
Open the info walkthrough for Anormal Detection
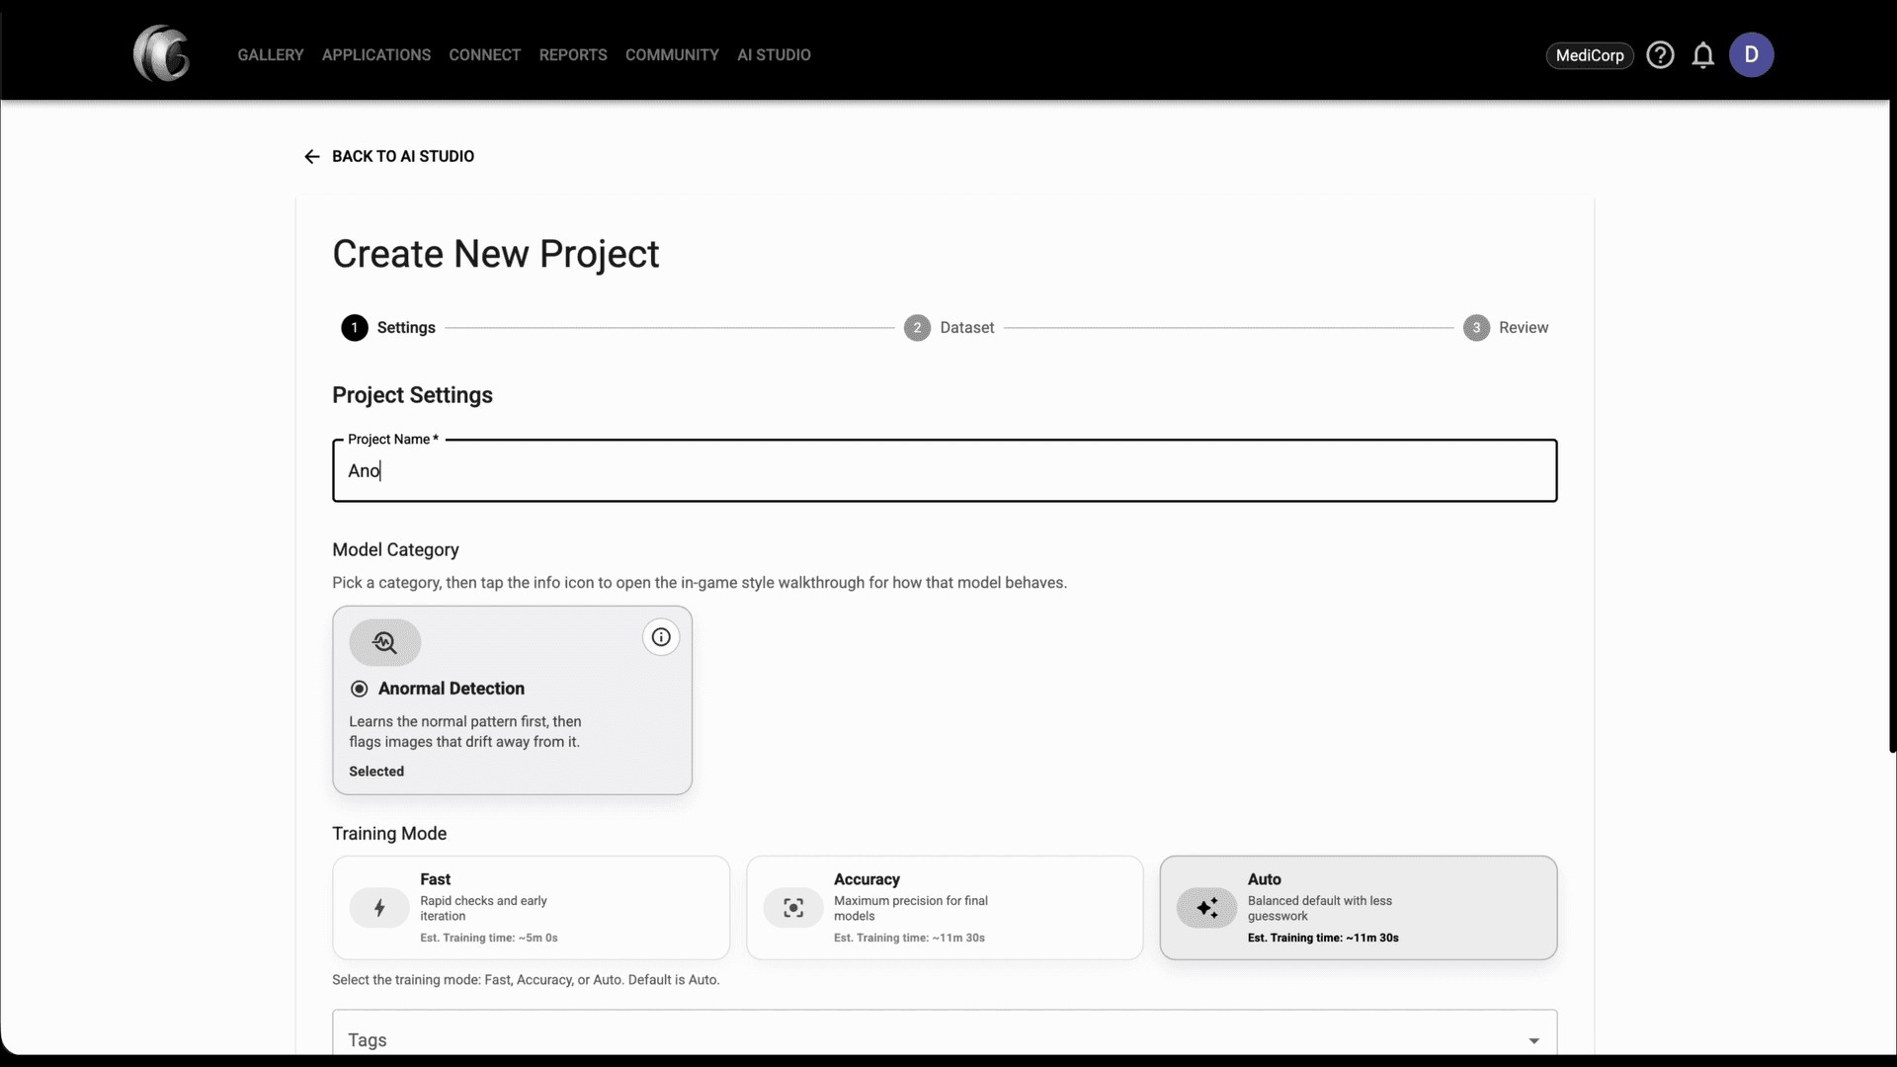660,636
